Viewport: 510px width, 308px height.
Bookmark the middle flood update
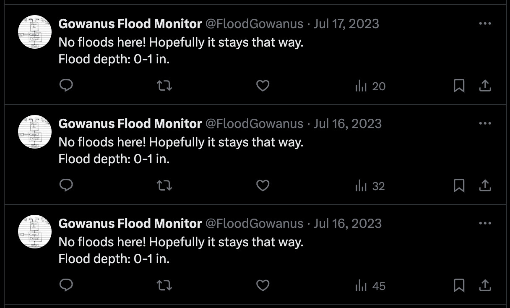[x=459, y=185]
